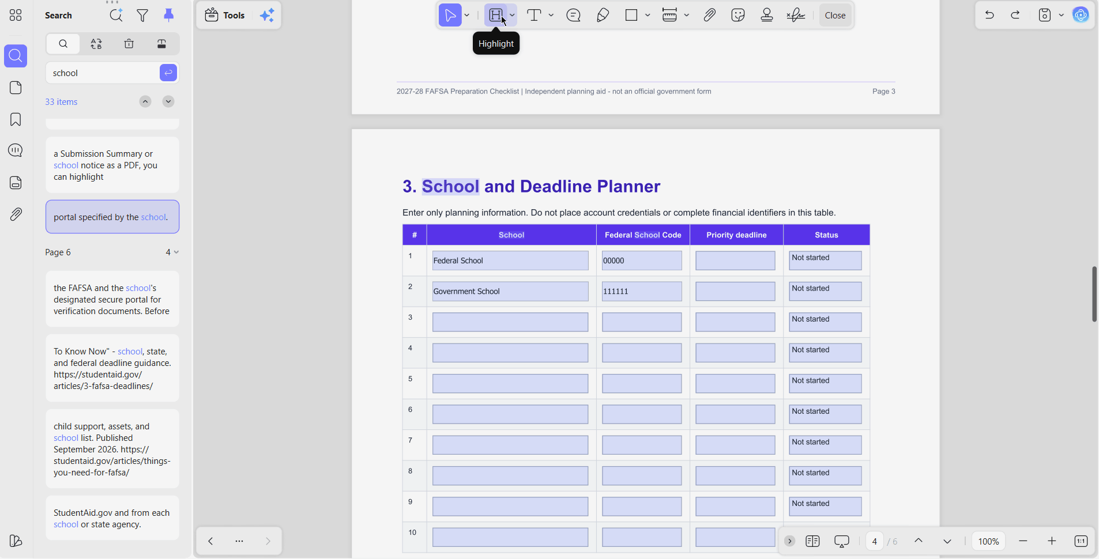This screenshot has width=1099, height=559.
Task: Select the attach file tool
Action: [709, 16]
